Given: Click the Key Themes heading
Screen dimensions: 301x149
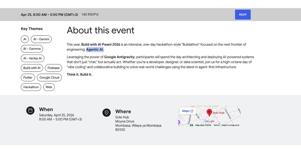Looking at the screenshot, I should tap(32, 29).
